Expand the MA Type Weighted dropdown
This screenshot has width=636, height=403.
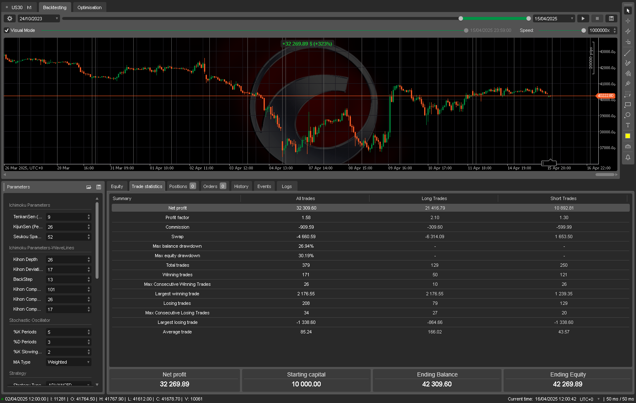(68, 362)
